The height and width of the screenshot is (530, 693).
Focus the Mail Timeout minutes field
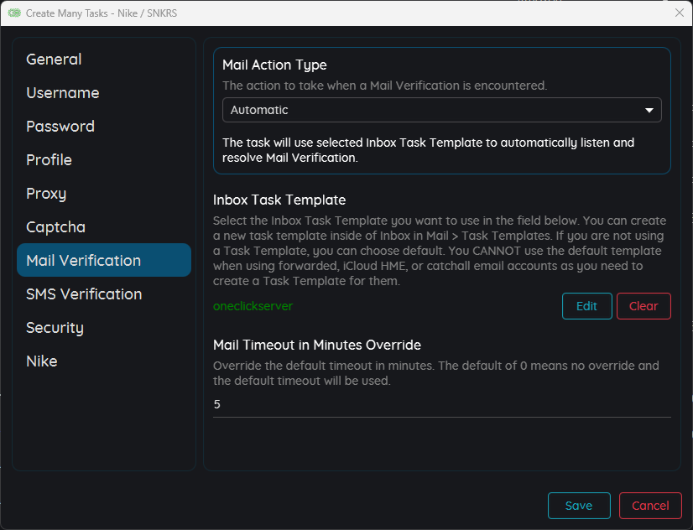click(x=441, y=404)
